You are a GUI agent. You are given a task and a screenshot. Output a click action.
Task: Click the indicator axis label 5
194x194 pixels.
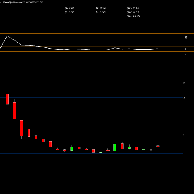click(x=185, y=49)
